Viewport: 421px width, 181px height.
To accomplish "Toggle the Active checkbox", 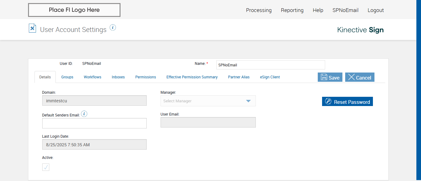I will pyautogui.click(x=46, y=167).
